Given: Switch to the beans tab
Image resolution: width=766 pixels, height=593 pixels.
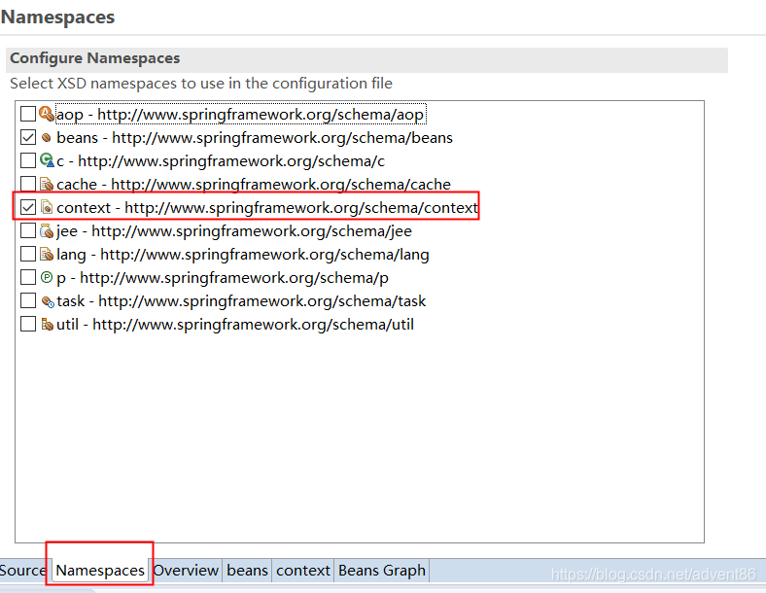Looking at the screenshot, I should click(247, 571).
